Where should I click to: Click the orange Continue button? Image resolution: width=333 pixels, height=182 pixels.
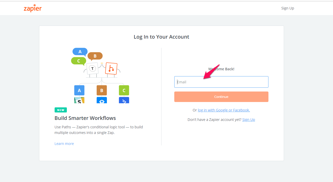point(221,97)
